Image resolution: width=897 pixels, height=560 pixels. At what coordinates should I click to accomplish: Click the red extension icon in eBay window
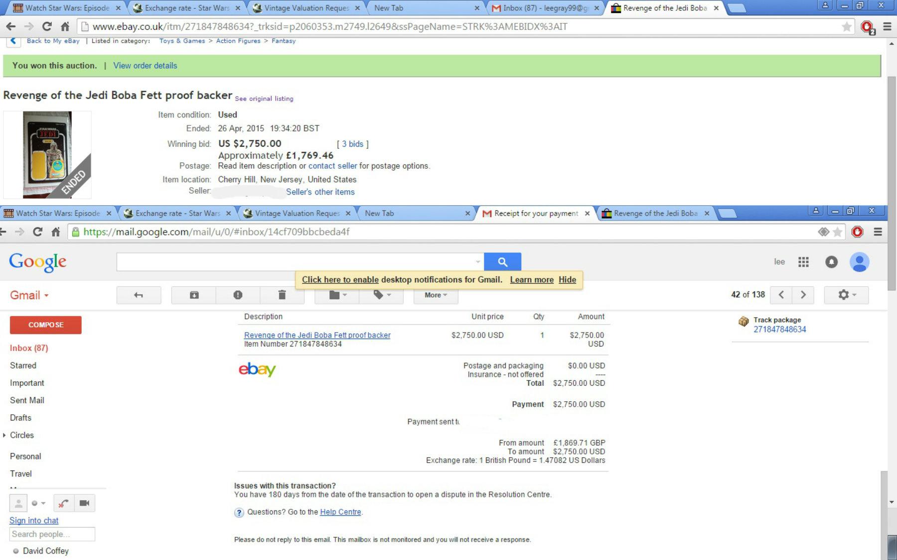868,27
